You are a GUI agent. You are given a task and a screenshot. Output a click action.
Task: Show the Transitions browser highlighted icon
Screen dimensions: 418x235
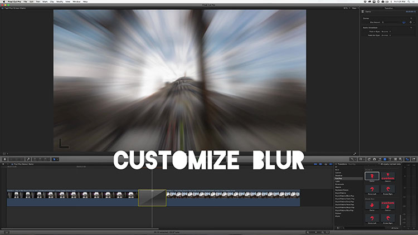[385, 159]
